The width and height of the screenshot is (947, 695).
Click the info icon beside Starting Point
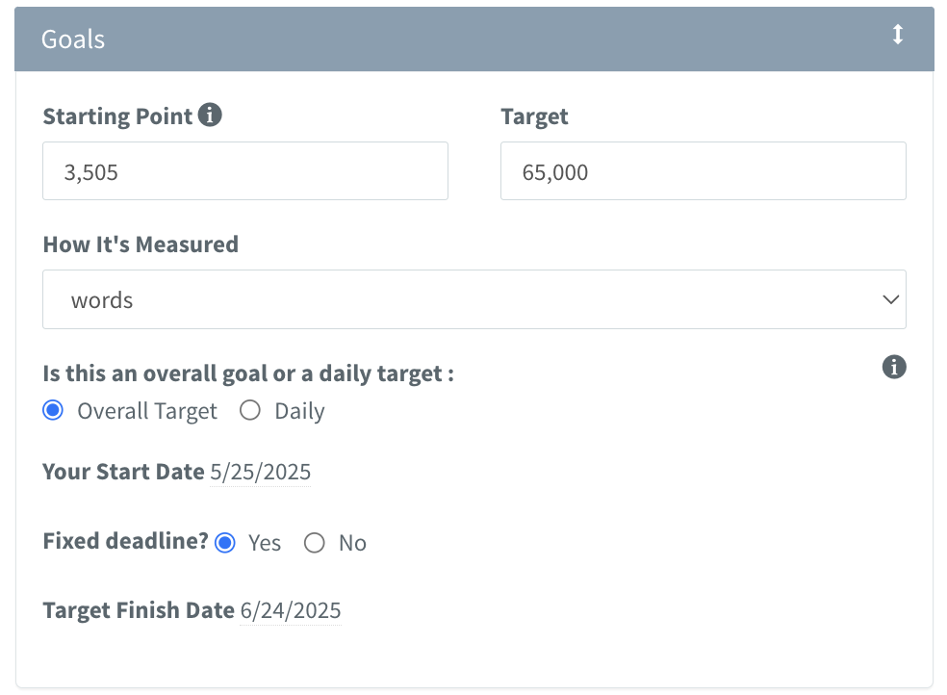[210, 116]
